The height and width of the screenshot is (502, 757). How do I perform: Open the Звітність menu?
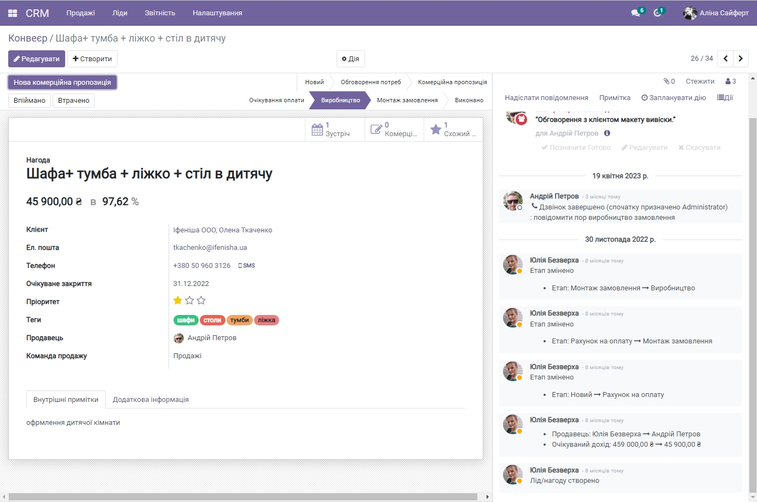159,13
